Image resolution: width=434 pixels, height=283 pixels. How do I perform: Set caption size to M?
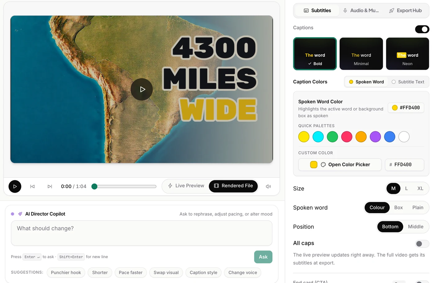tap(393, 189)
